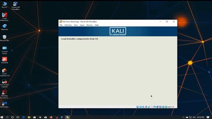Screen dimensions: 212x119
Task: Open Cortana from the taskbar
Action: click(12, 117)
